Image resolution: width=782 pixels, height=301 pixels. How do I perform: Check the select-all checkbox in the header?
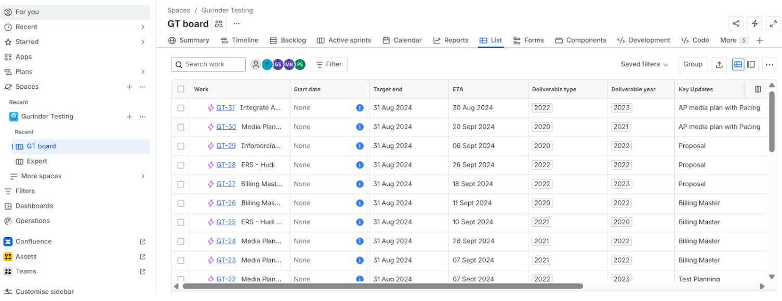pyautogui.click(x=180, y=89)
